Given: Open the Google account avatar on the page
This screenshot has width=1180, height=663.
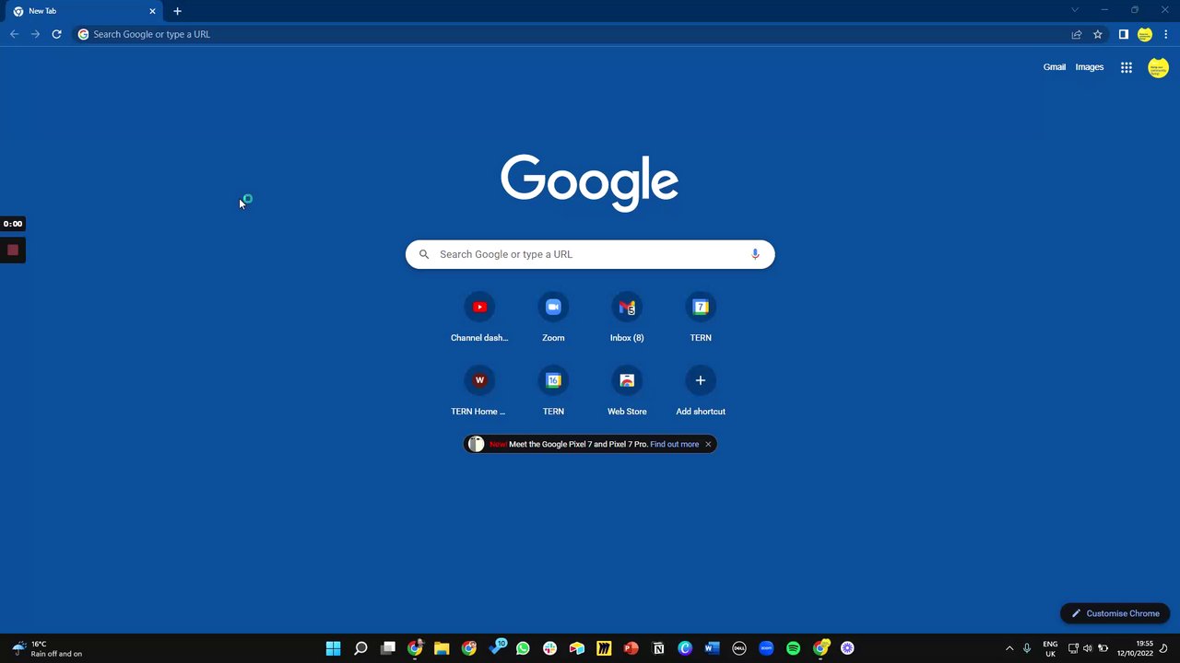Looking at the screenshot, I should (x=1158, y=67).
